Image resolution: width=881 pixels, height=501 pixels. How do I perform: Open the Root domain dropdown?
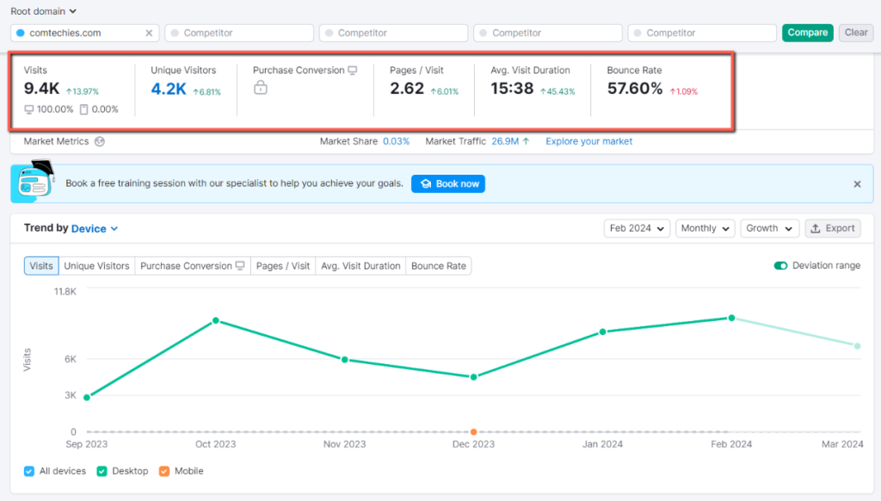tap(40, 11)
